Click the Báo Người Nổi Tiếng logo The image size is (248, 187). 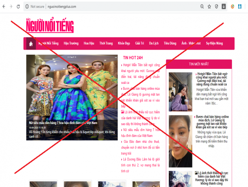click(50, 25)
